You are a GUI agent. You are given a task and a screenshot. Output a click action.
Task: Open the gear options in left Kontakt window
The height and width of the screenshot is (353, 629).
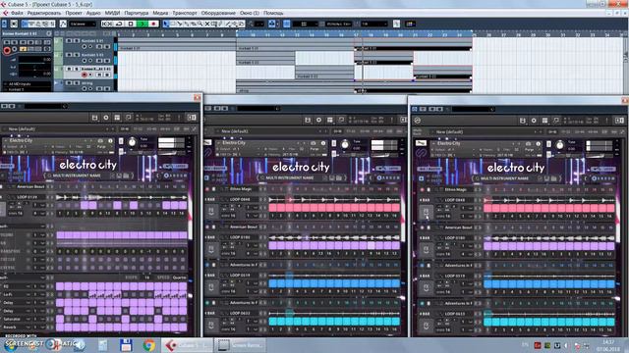(x=106, y=118)
